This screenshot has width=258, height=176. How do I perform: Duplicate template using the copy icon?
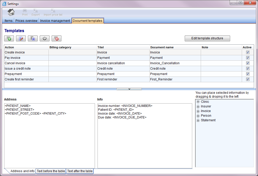[33, 38]
